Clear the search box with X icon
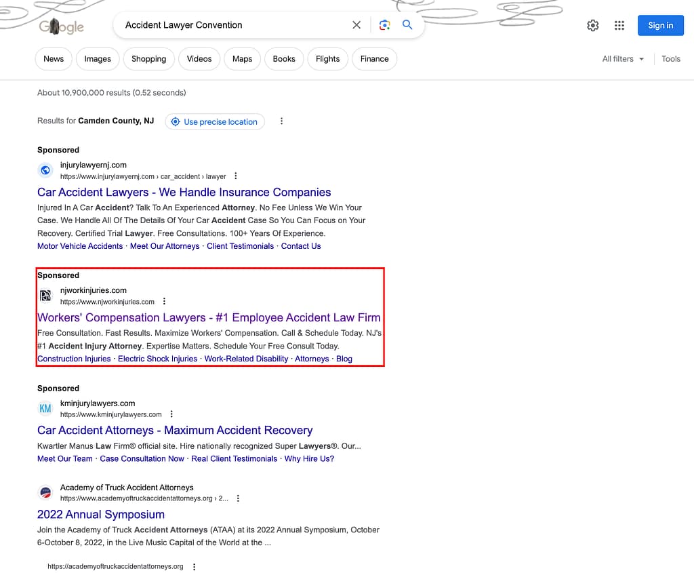This screenshot has height=573, width=694. [x=356, y=25]
